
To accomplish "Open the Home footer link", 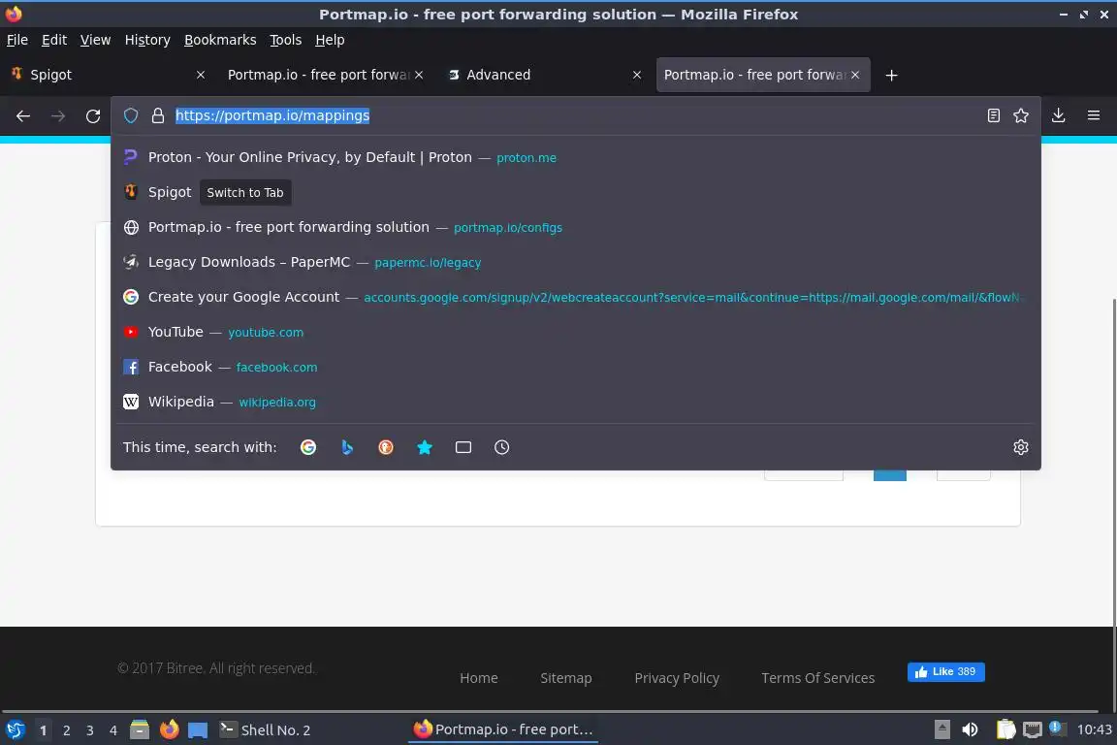I will click(479, 678).
